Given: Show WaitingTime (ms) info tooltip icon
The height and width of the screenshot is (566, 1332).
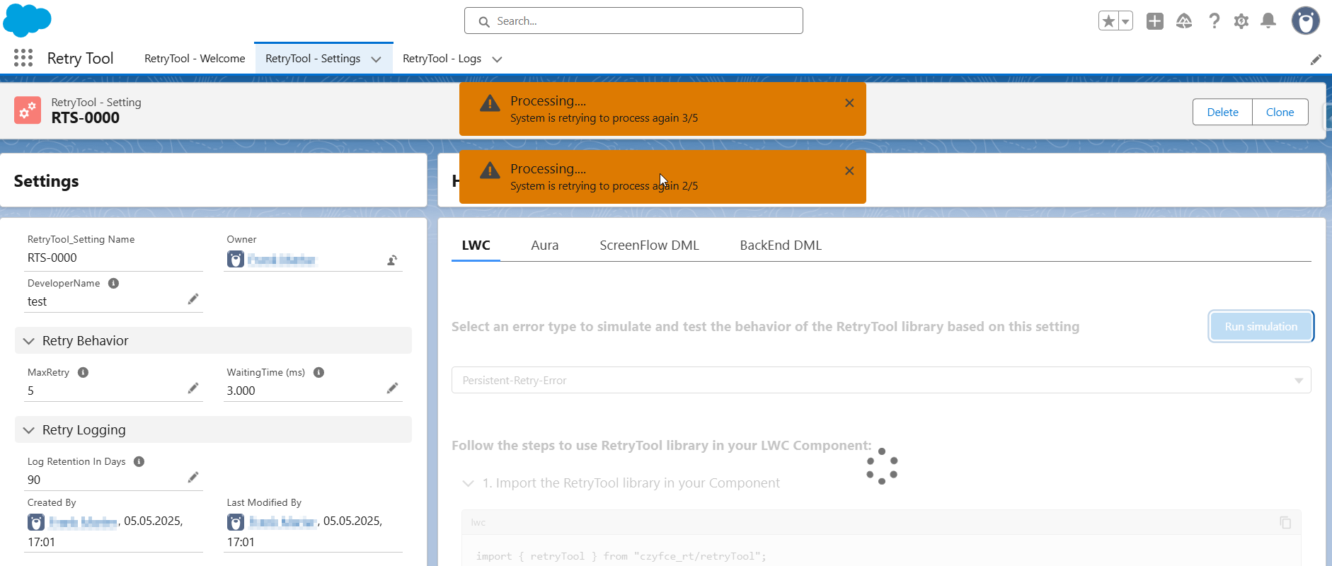Looking at the screenshot, I should (318, 372).
